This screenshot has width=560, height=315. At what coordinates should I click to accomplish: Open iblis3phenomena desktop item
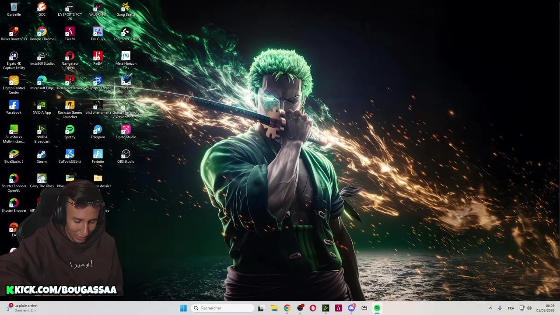98,108
